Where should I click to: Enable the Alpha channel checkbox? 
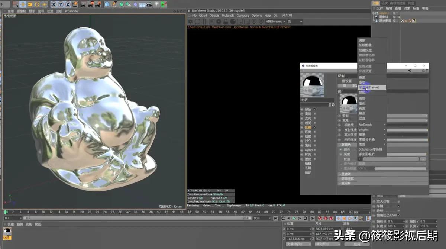pyautogui.click(x=314, y=150)
